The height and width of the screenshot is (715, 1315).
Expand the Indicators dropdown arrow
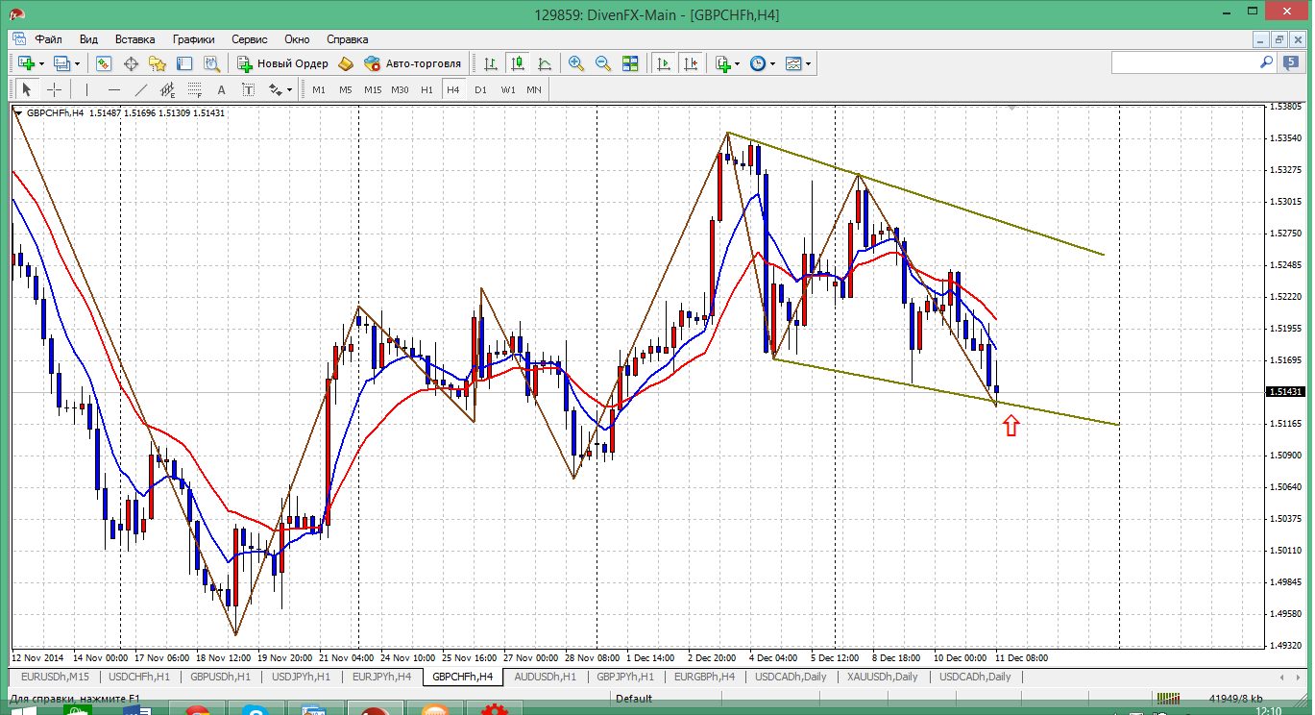[738, 64]
